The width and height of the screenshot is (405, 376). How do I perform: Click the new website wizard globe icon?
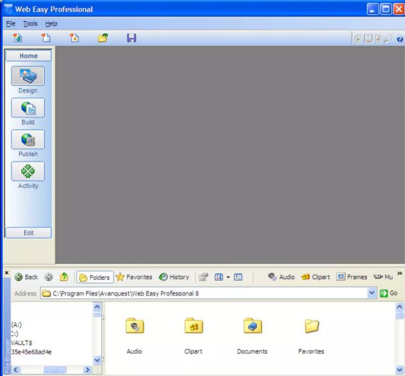coord(18,38)
